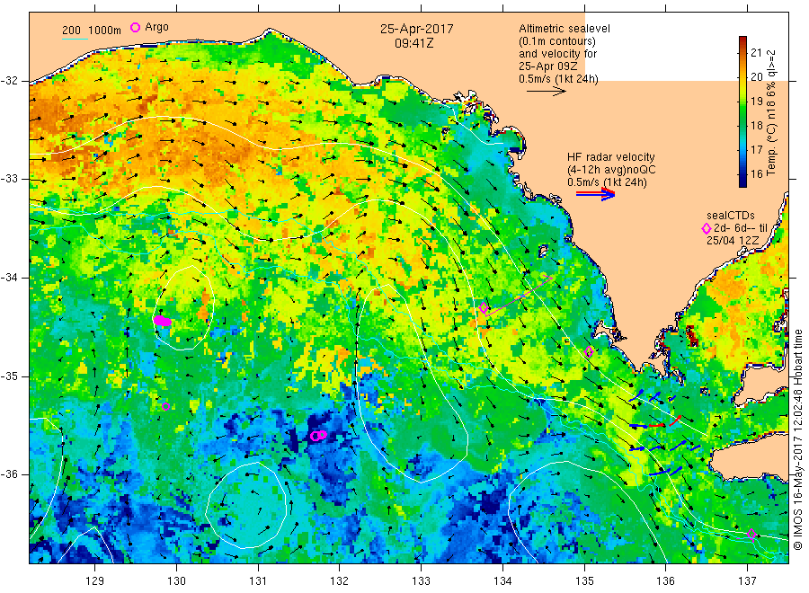Click the '200' depth legend text
Viewport: 809px width, 593px height.
(x=71, y=31)
